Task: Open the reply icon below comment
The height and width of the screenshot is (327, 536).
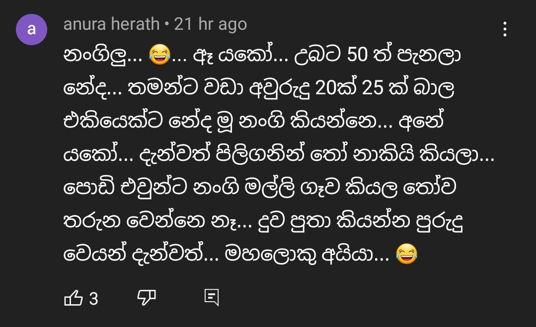Action: (x=211, y=297)
